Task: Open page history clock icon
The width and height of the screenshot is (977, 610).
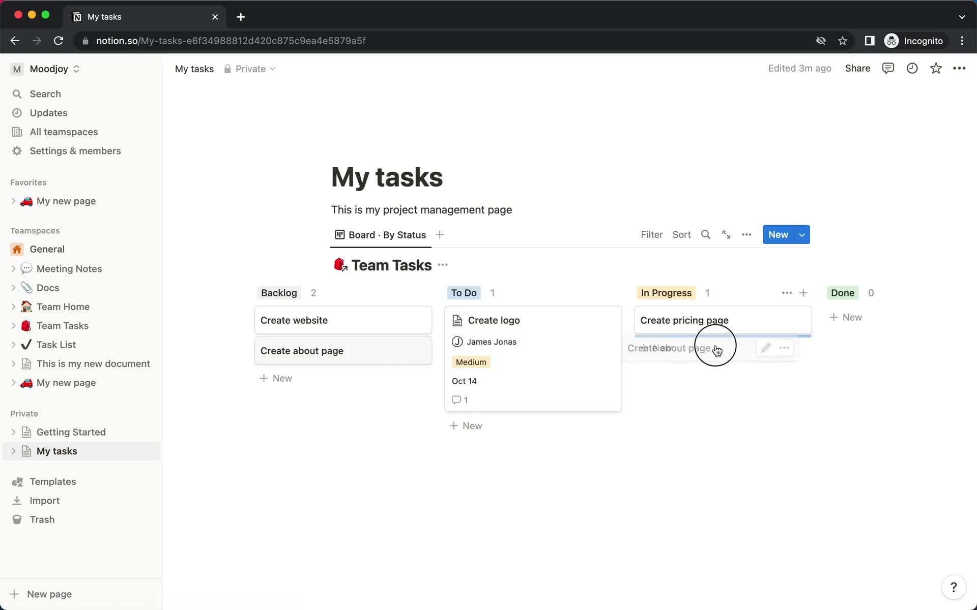Action: (x=912, y=69)
